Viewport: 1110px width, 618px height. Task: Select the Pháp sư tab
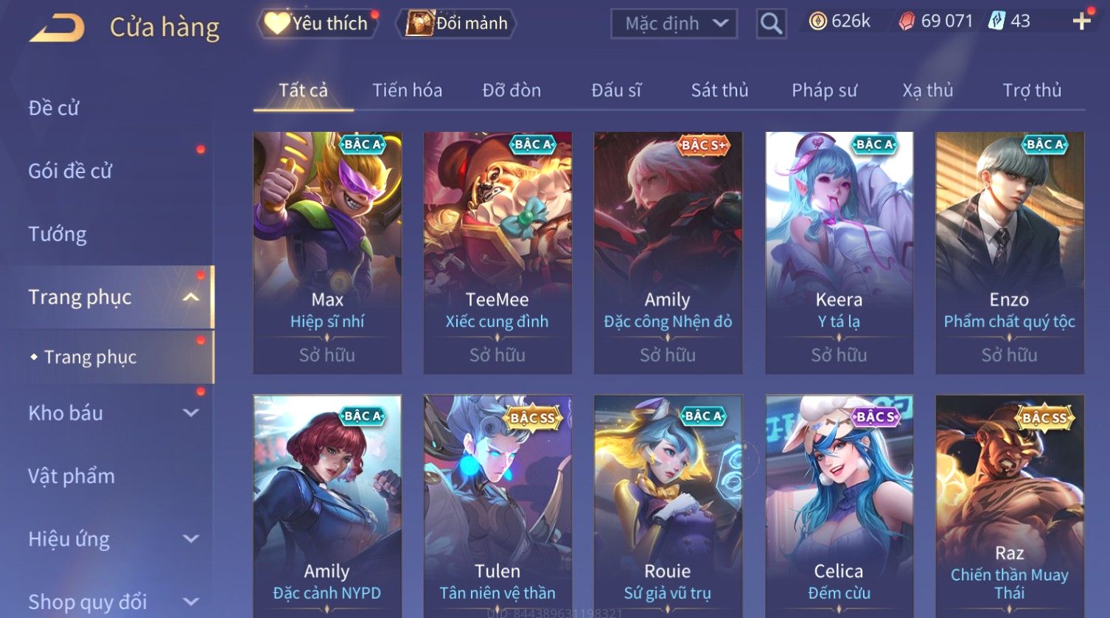pyautogui.click(x=824, y=91)
